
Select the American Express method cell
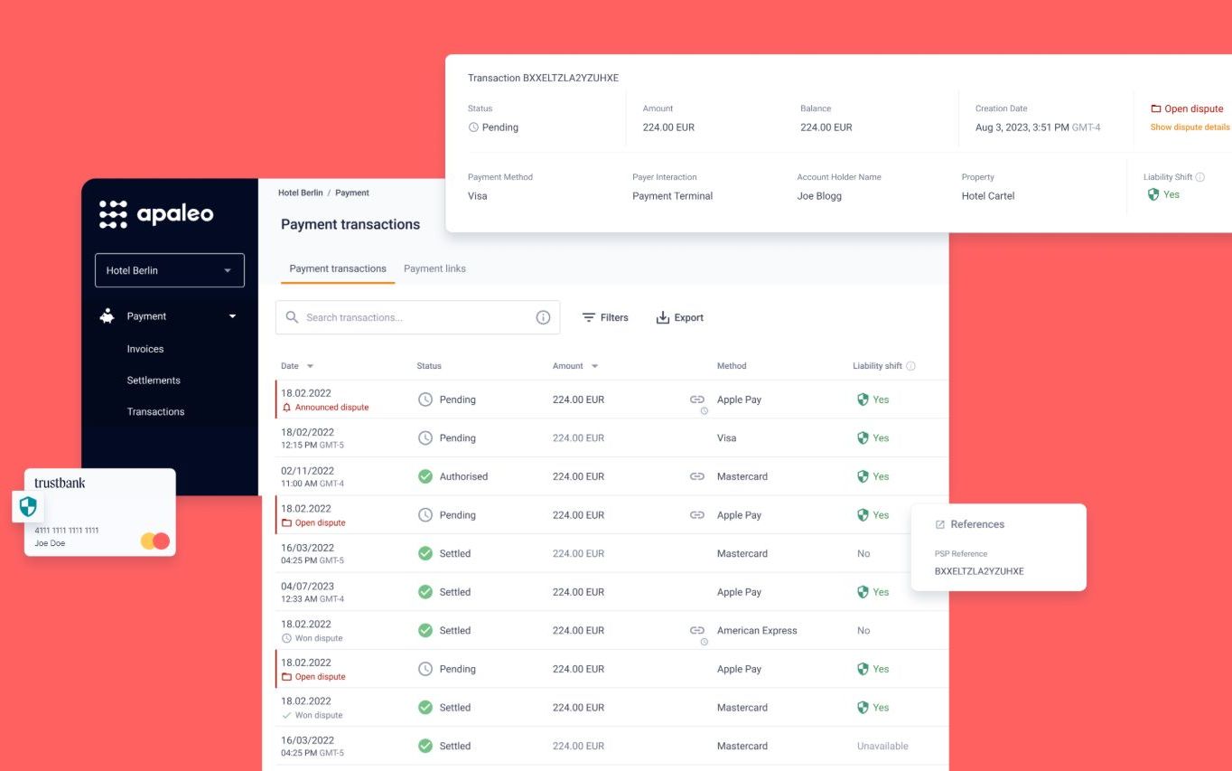[x=757, y=631]
